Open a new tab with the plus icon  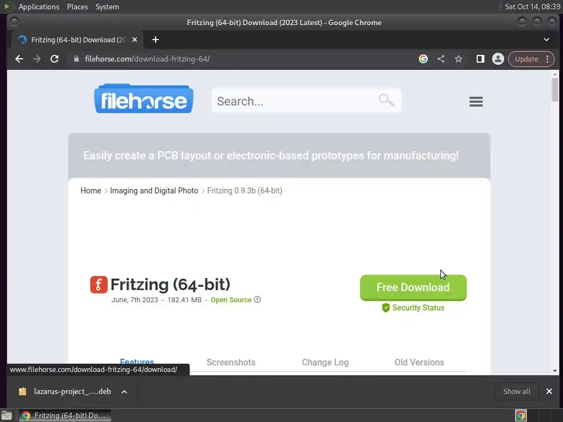pyautogui.click(x=156, y=40)
